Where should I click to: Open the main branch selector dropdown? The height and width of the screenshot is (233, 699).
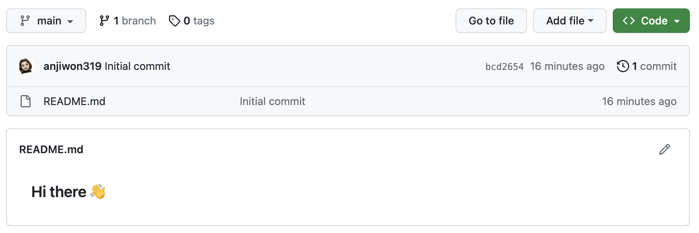46,21
